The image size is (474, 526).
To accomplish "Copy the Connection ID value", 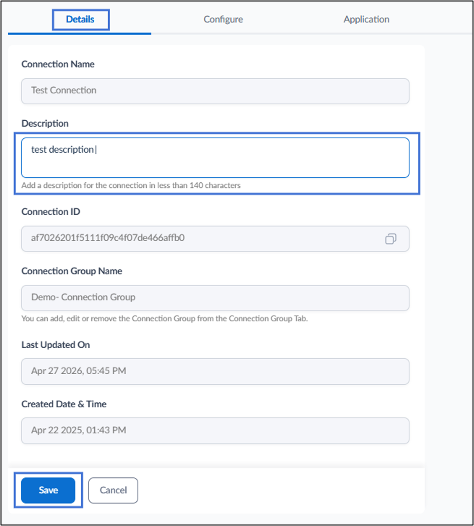I will pos(390,239).
